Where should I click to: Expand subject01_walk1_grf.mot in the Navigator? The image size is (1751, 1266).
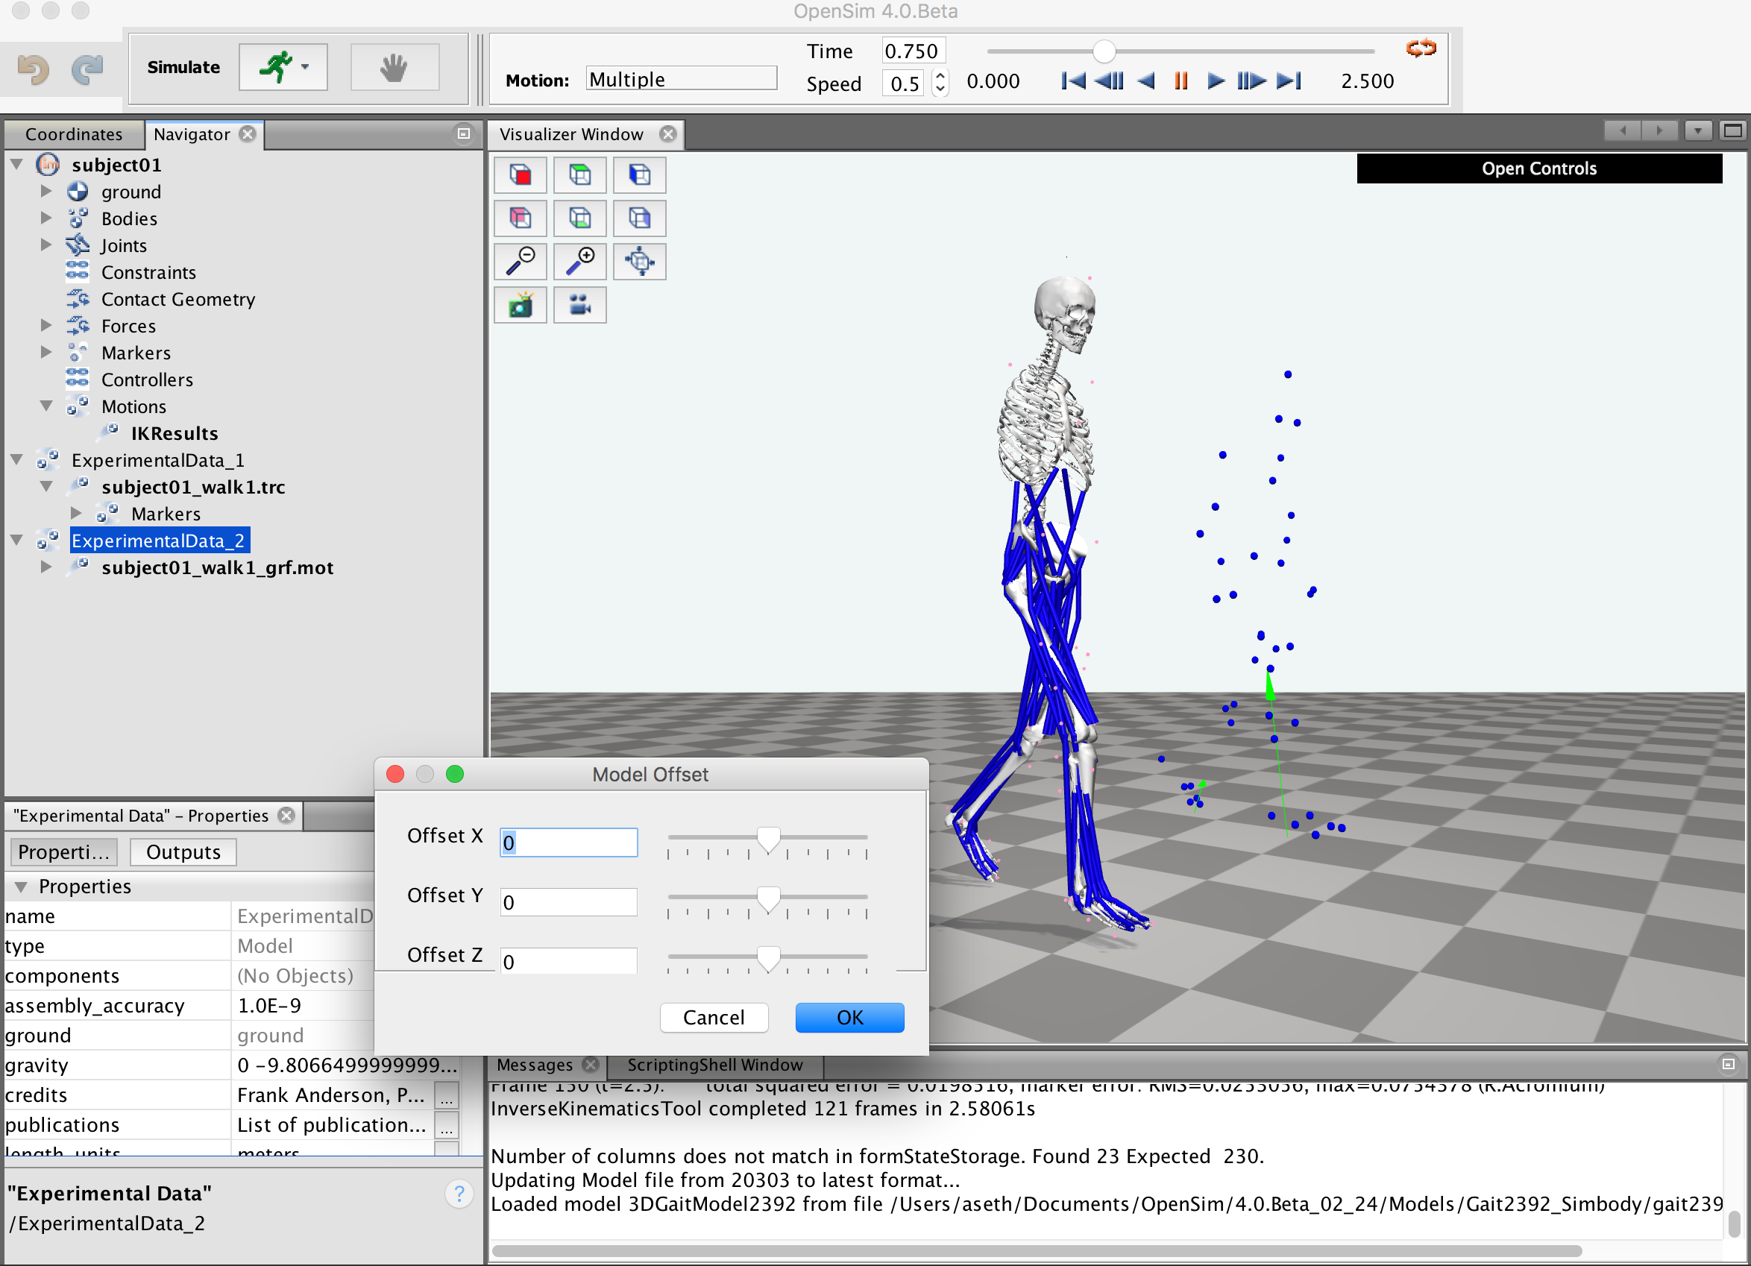click(46, 567)
